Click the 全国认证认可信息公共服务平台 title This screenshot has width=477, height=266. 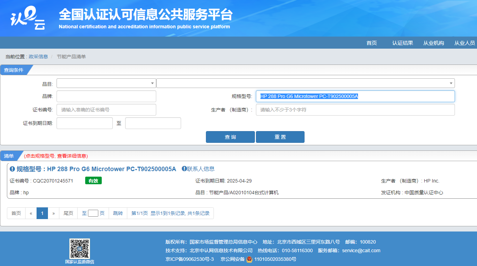146,15
